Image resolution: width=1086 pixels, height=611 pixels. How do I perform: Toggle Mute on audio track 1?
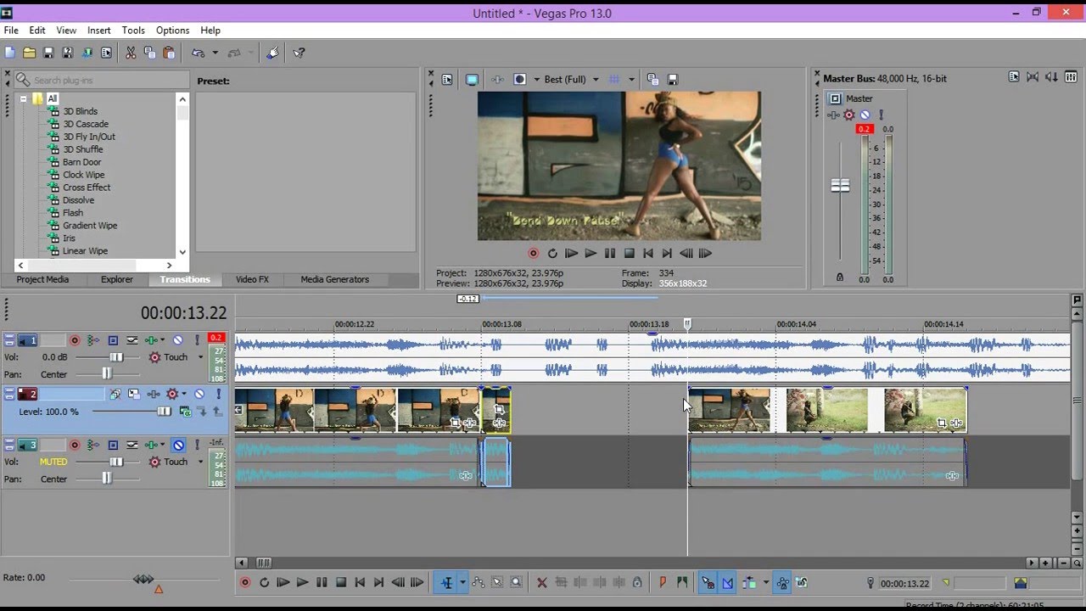pyautogui.click(x=178, y=340)
